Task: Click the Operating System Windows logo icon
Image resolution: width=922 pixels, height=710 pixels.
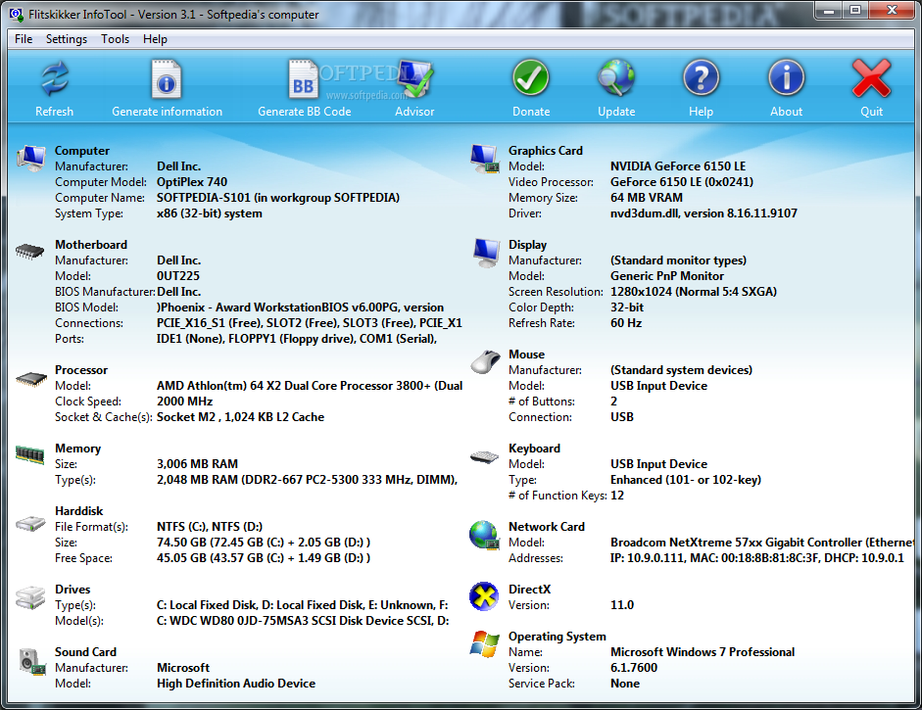Action: point(485,644)
